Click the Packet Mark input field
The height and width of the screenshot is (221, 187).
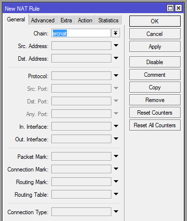tap(81, 156)
